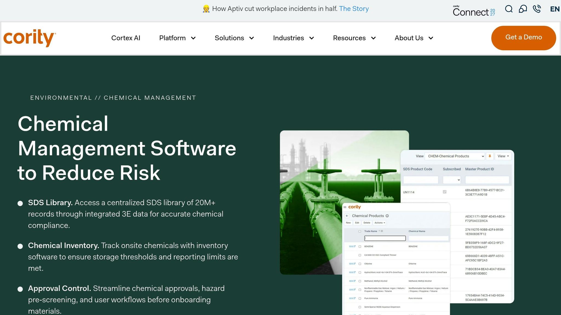Viewport: 561px width, 315px height.
Task: Click the UN1114 product code cell
Action: [x=409, y=192]
